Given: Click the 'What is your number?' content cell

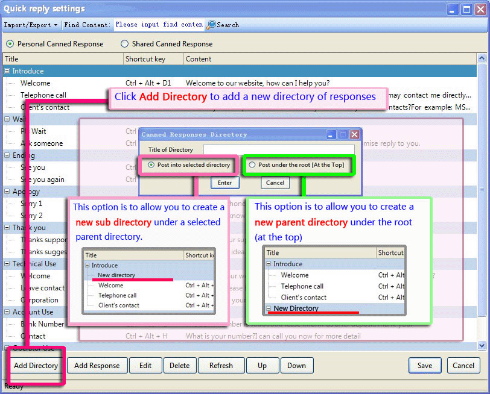Looking at the screenshot, I should [273, 336].
